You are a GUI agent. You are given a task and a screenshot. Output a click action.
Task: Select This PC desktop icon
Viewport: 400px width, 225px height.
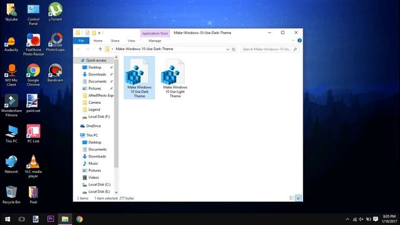11,134
